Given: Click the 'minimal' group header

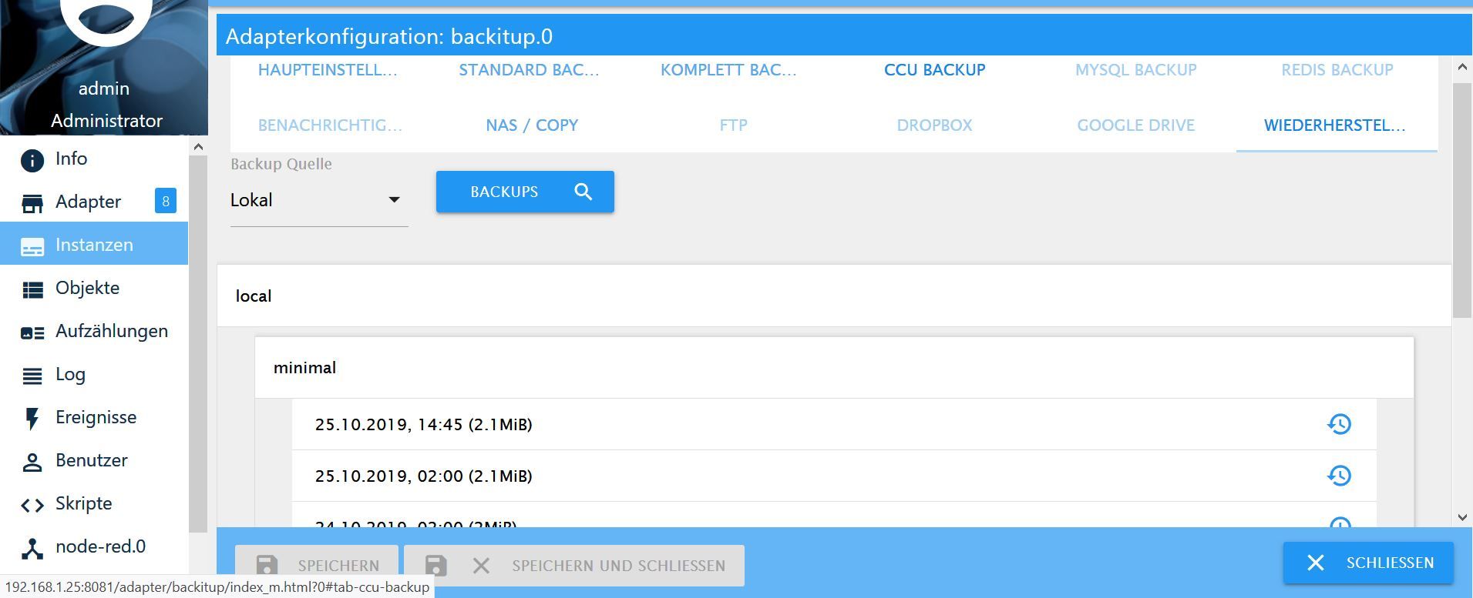Looking at the screenshot, I should point(834,368).
